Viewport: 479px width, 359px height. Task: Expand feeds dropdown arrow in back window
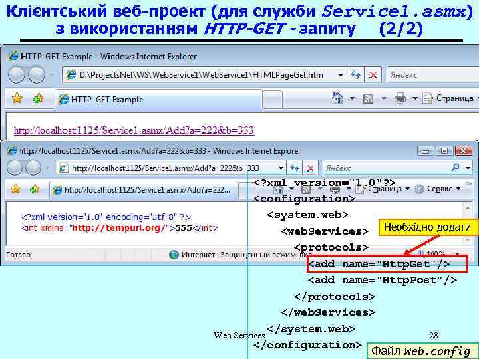(384, 98)
